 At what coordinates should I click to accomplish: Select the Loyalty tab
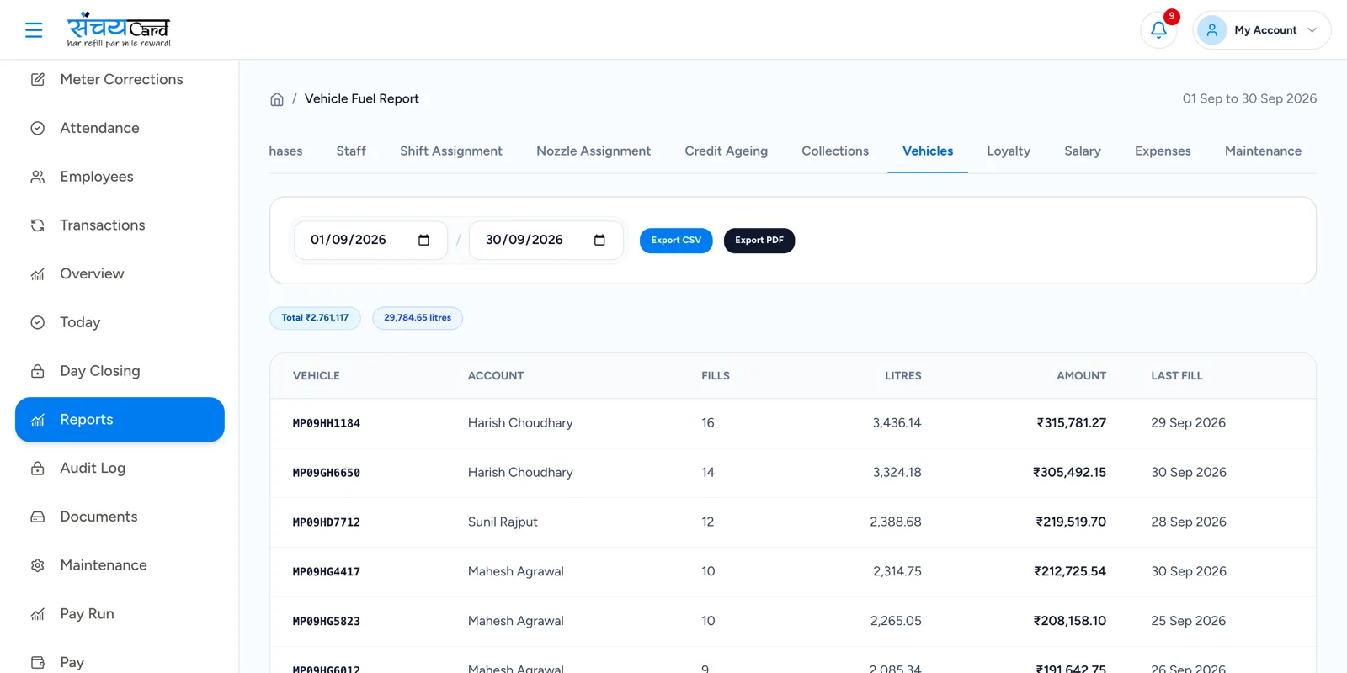coord(1009,151)
